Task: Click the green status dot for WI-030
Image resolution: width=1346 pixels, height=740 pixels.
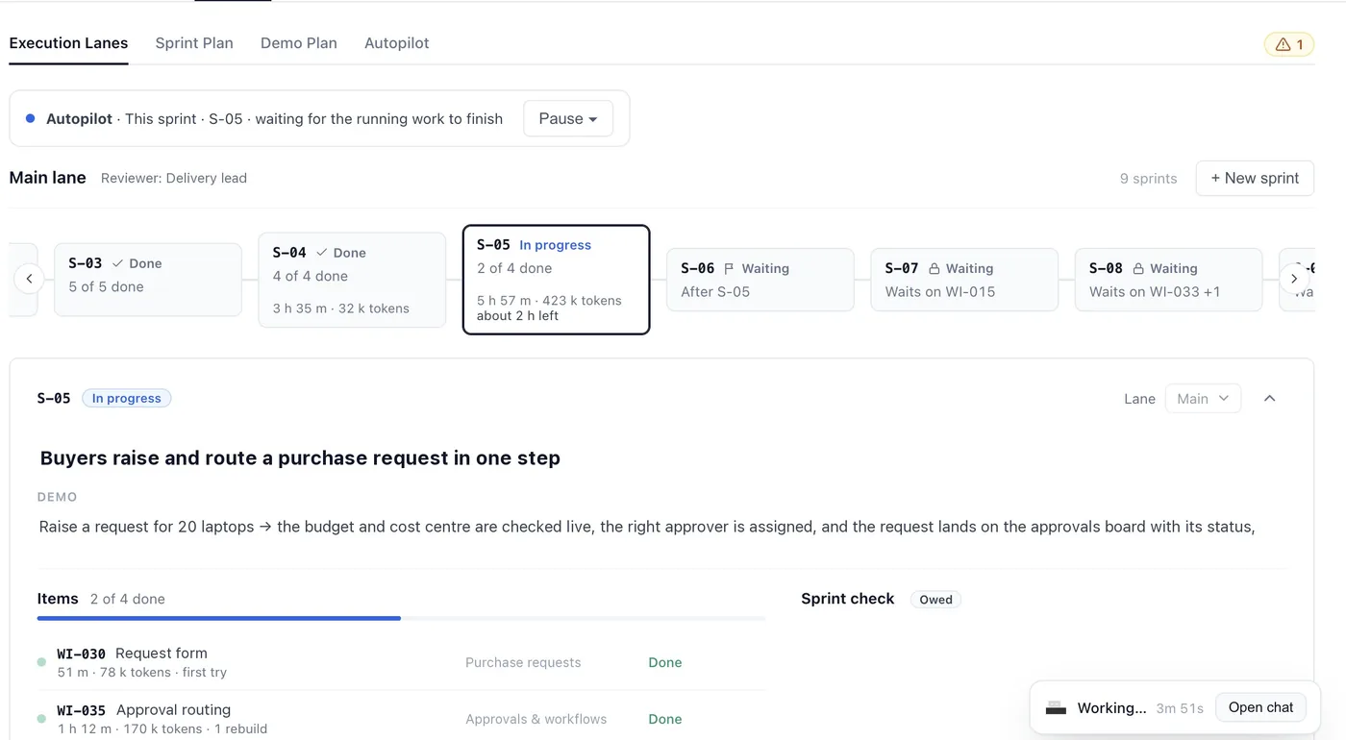Action: (41, 662)
